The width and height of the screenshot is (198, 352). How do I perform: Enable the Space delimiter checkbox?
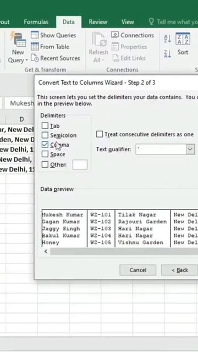click(x=45, y=154)
